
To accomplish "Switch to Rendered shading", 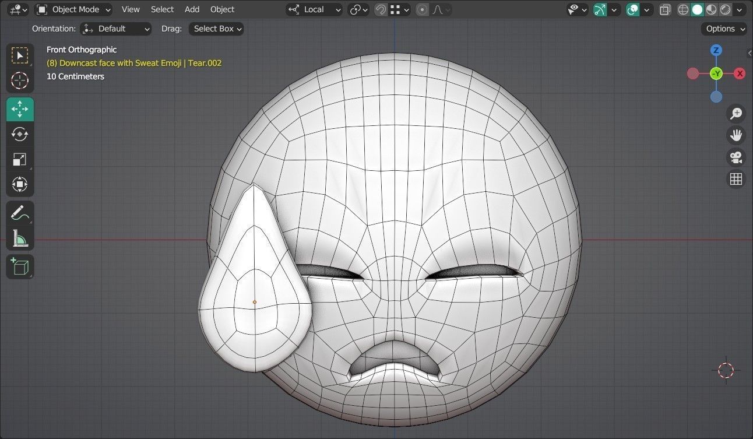I will pyautogui.click(x=725, y=9).
